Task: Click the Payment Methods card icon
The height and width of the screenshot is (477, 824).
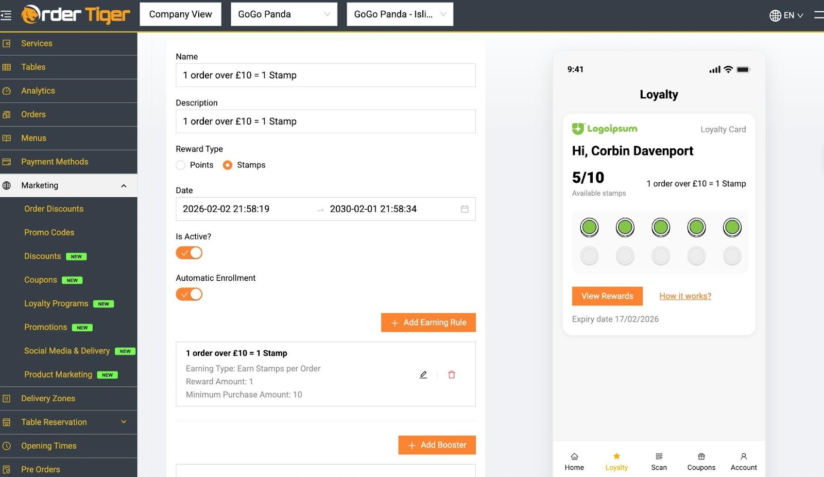Action: tap(7, 162)
